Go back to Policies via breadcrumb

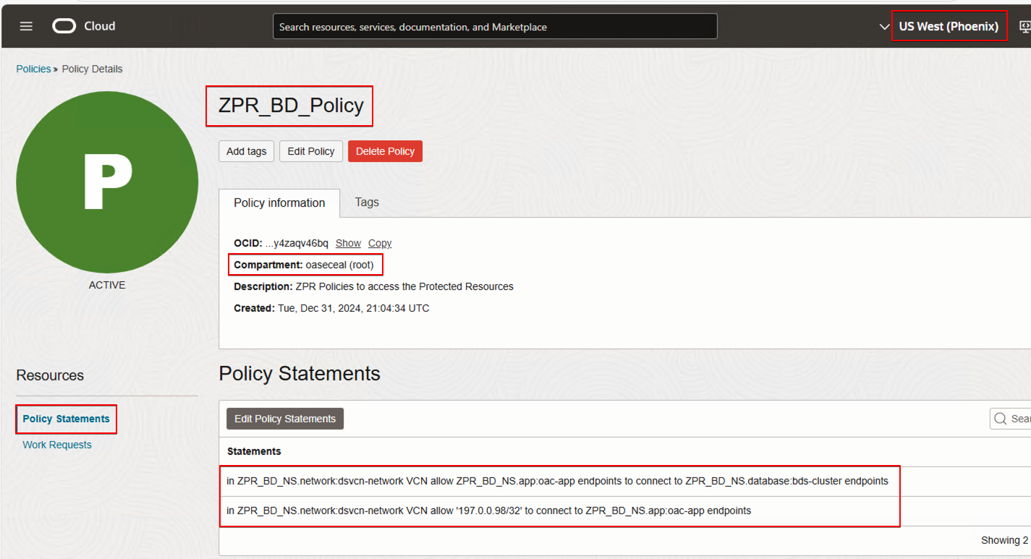(x=33, y=69)
